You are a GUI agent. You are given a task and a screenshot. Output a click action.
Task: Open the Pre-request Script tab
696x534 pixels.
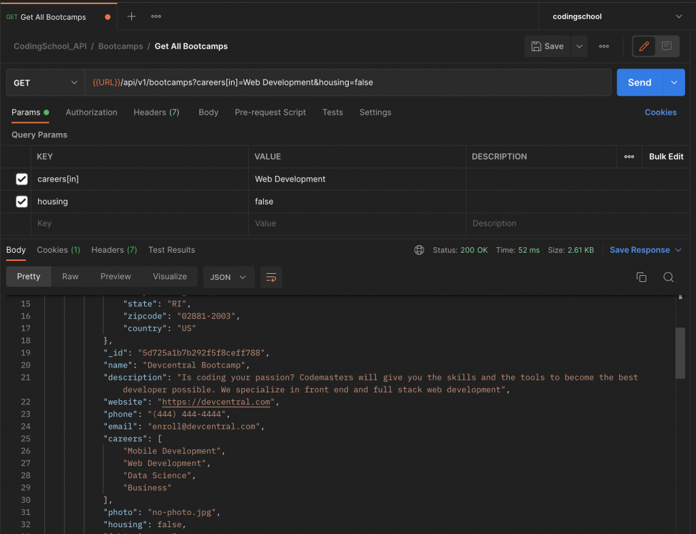[271, 112]
